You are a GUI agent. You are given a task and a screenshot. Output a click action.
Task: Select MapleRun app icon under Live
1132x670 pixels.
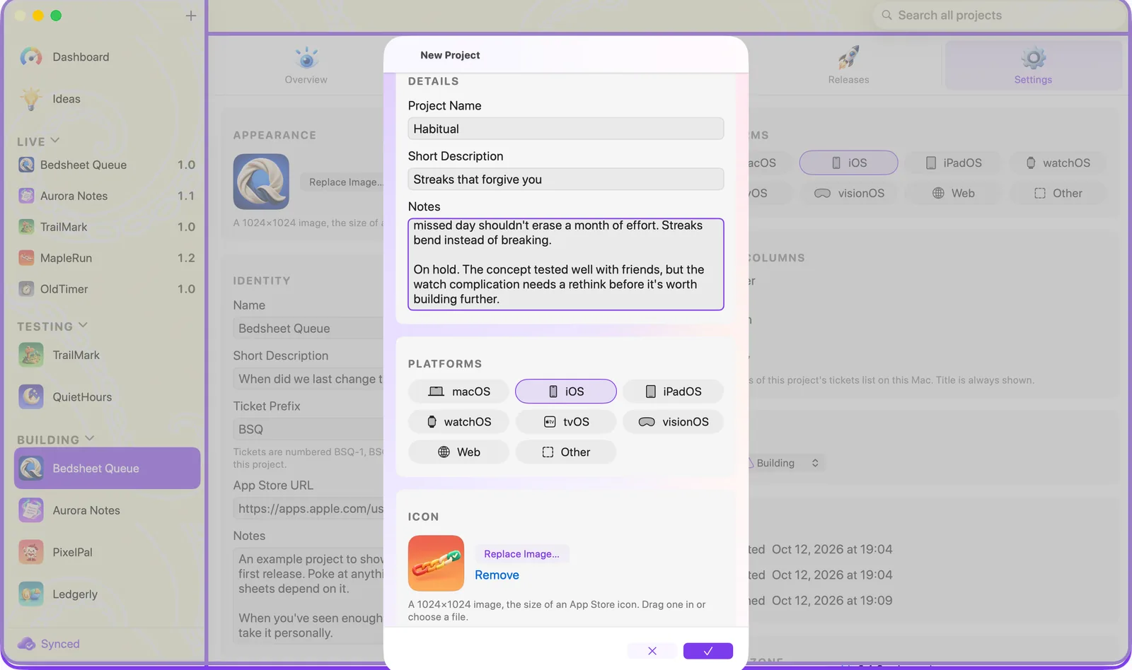(26, 258)
